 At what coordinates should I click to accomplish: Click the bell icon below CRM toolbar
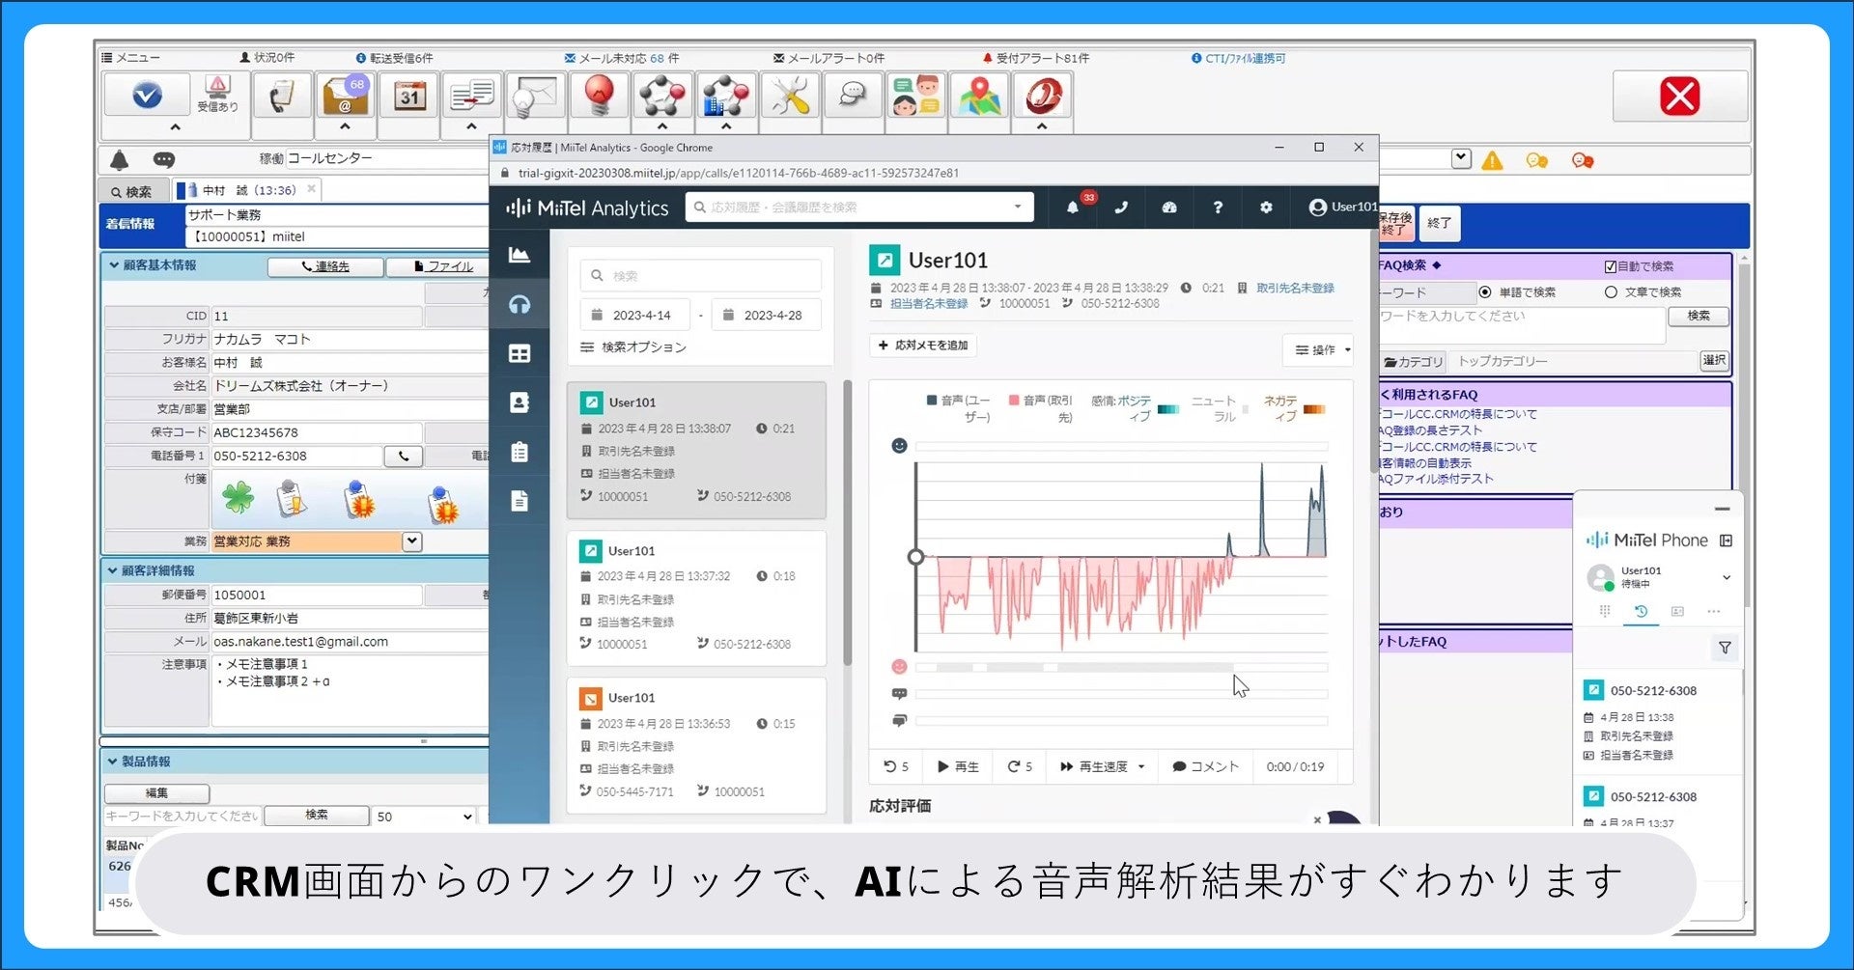click(120, 160)
